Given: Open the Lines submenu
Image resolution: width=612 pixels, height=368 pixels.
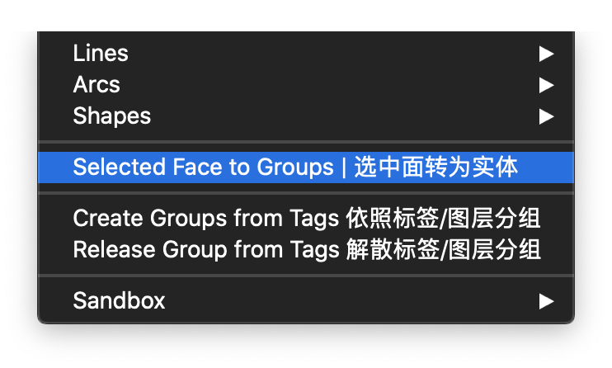Looking at the screenshot, I should click(x=306, y=54).
